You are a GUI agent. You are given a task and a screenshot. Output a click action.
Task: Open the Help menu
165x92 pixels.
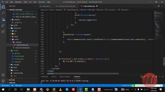(x=48, y=2)
